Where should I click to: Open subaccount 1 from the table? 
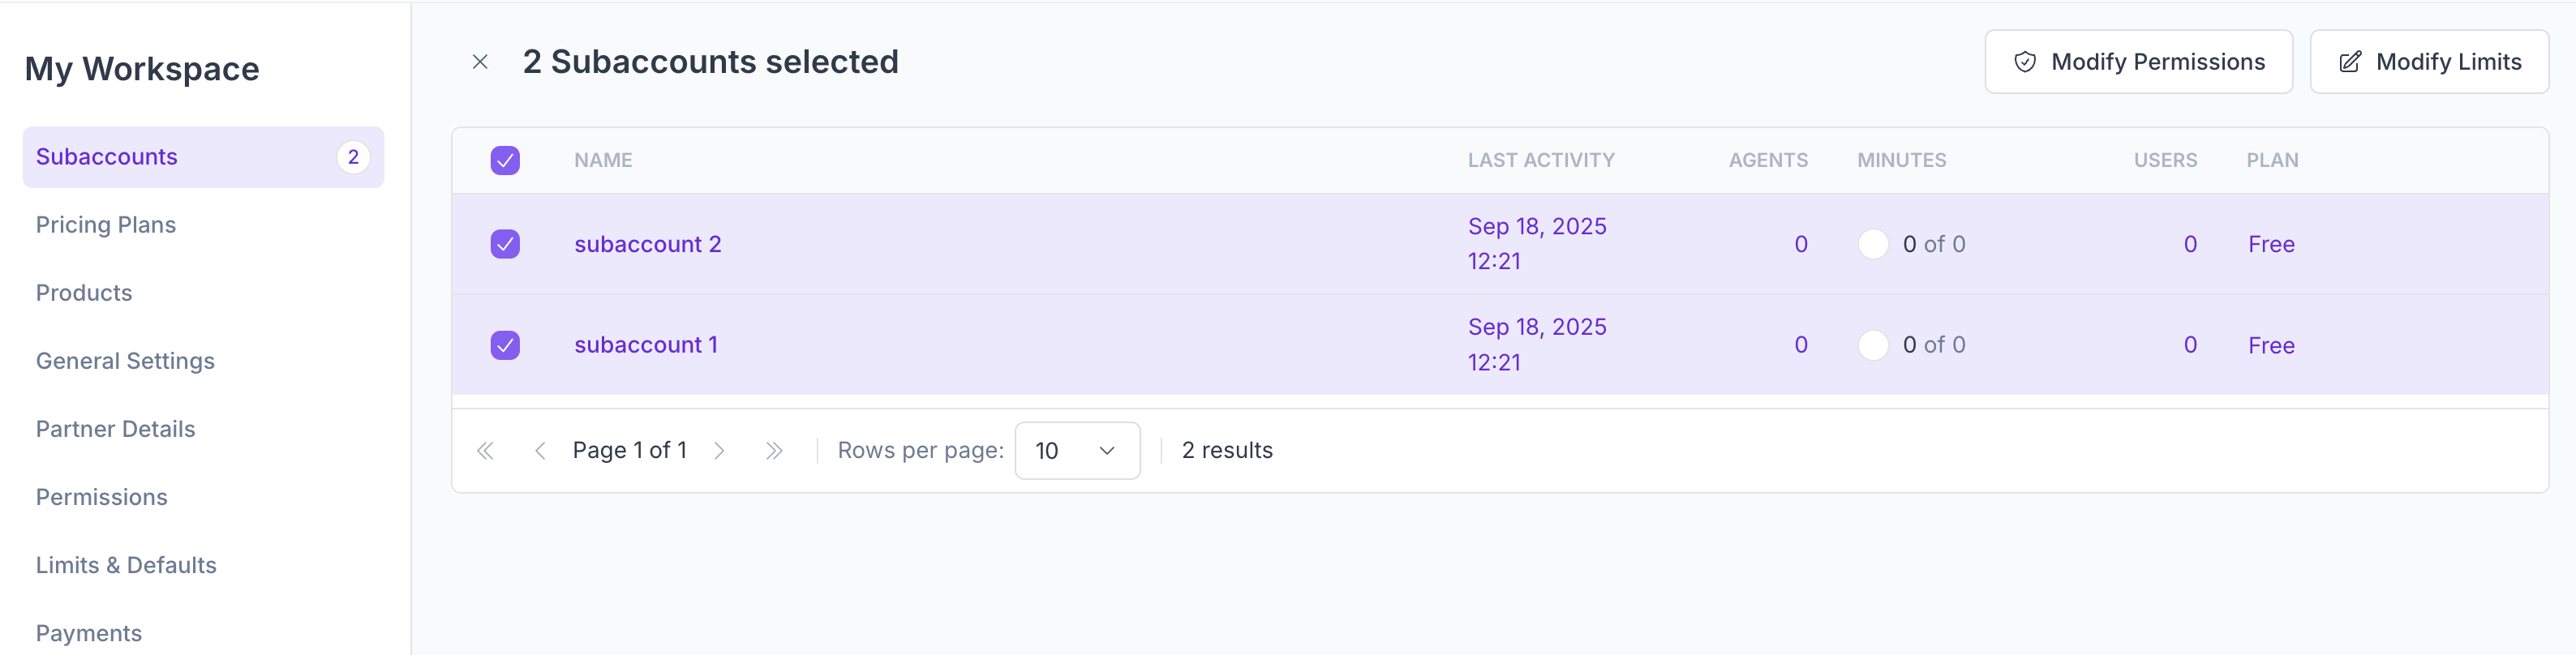pos(646,344)
